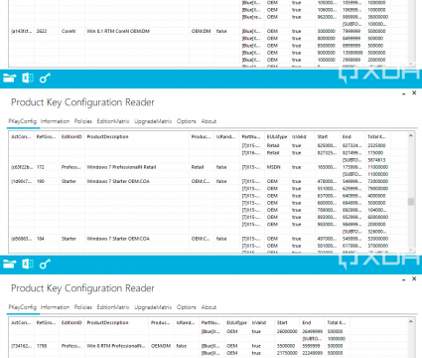Click Start cell '21750000' in bottom window

click(x=287, y=353)
